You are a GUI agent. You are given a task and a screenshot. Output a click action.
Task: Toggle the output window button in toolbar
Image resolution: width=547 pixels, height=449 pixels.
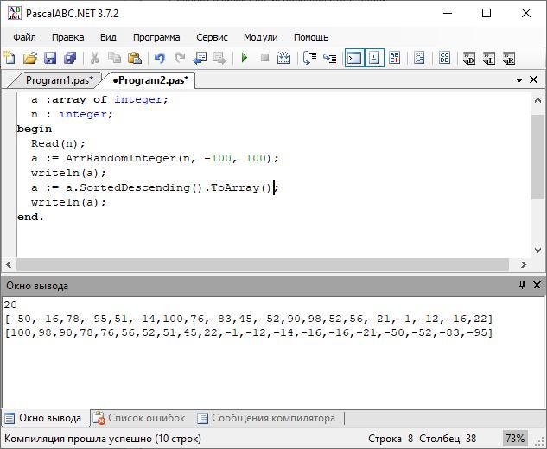pyautogui.click(x=354, y=58)
